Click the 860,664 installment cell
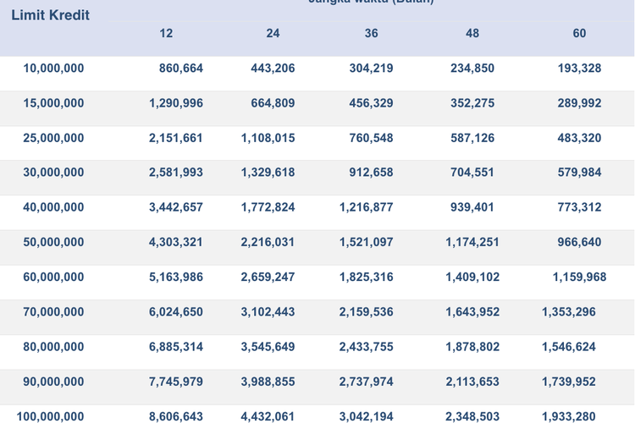This screenshot has width=635, height=423. coord(181,69)
